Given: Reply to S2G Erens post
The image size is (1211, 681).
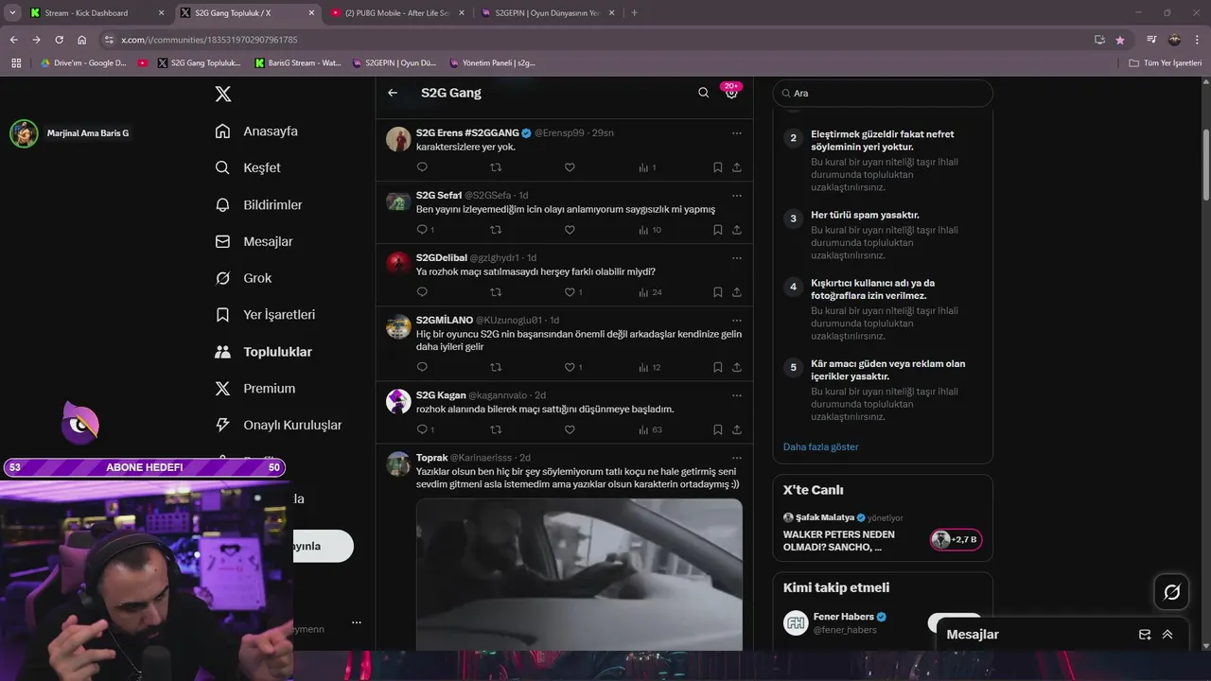Looking at the screenshot, I should [422, 167].
